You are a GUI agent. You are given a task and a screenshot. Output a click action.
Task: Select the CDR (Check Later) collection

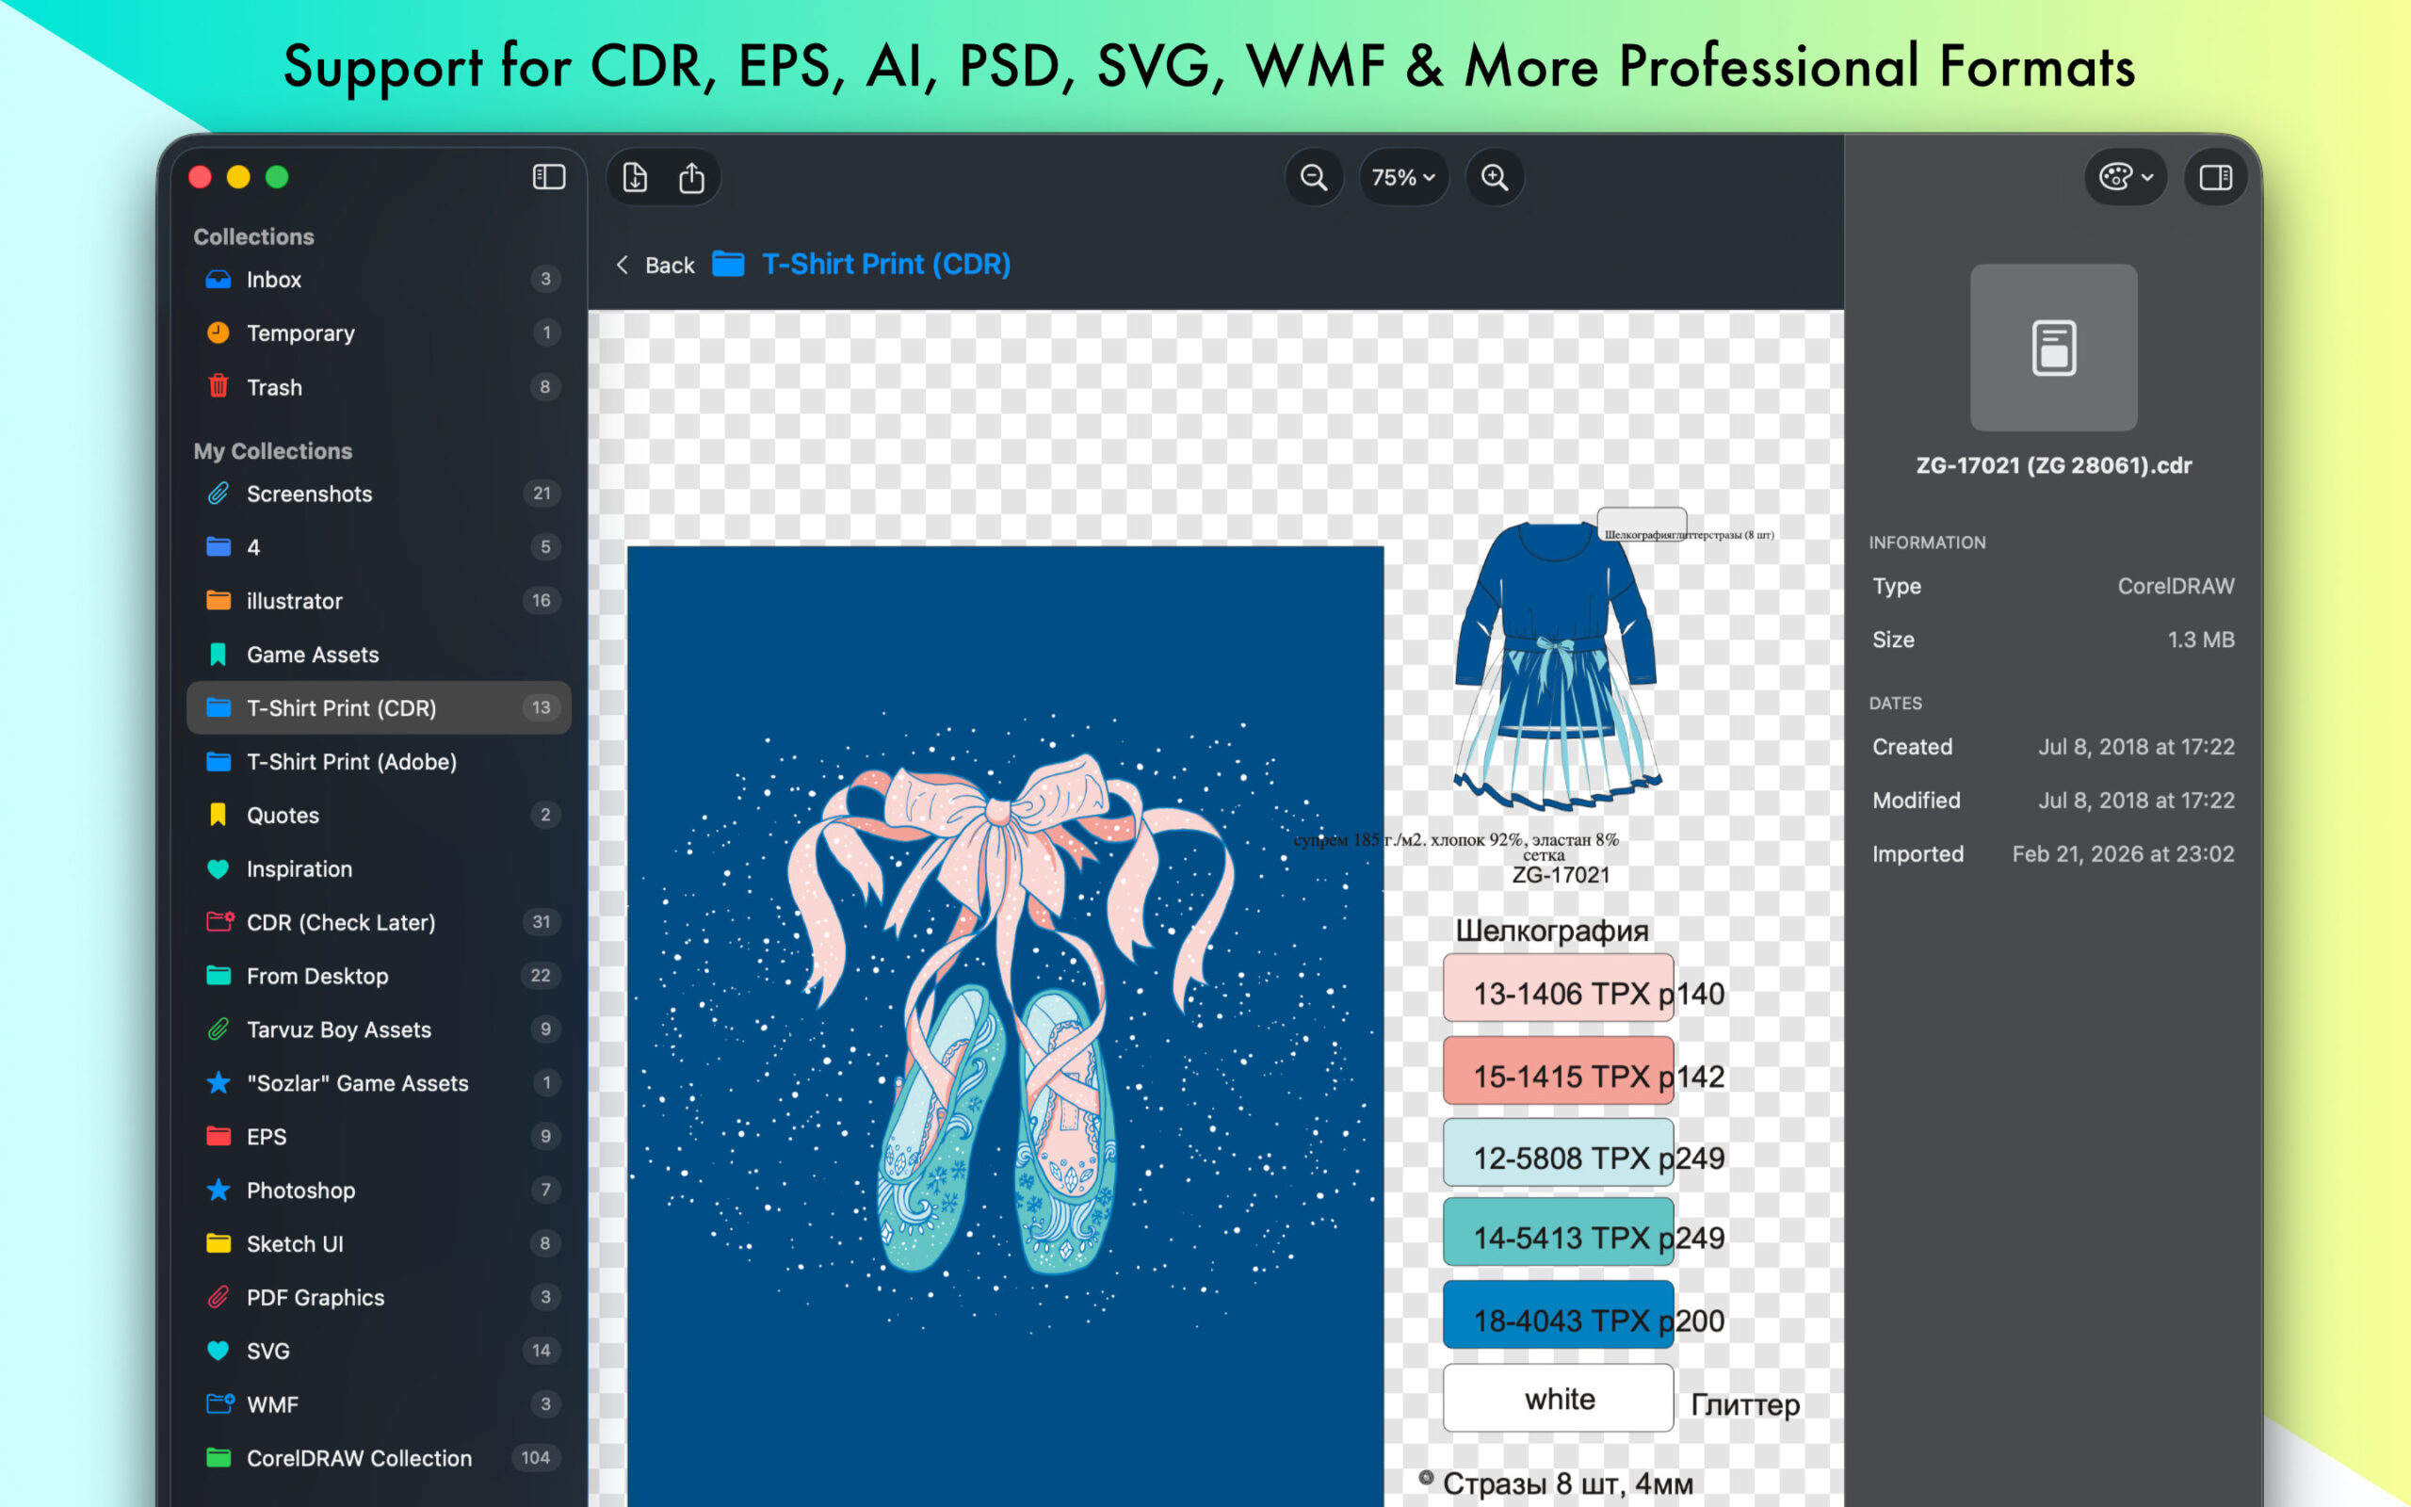click(340, 923)
